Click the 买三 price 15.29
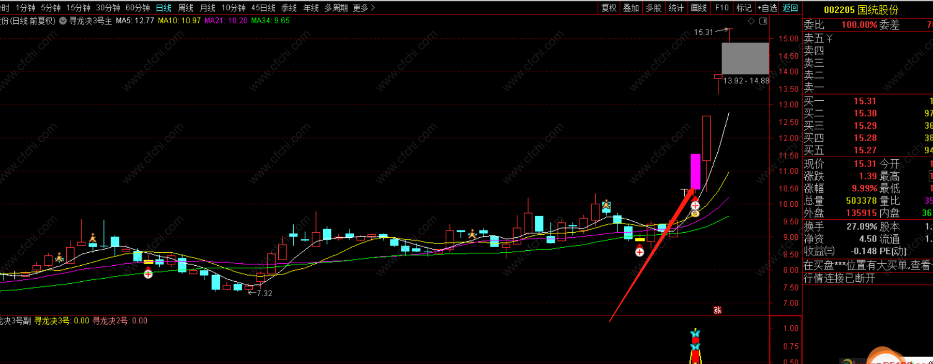This screenshot has width=933, height=364. [x=865, y=126]
